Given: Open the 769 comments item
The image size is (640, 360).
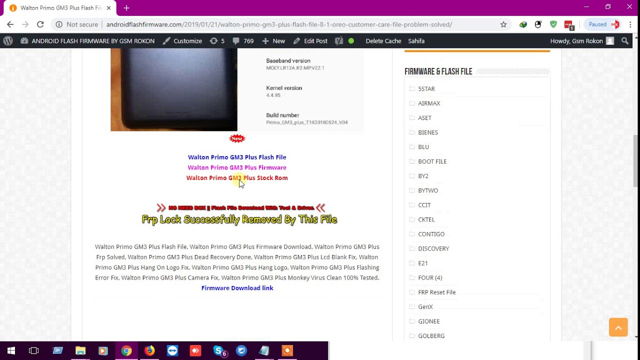Looking at the screenshot, I should click(243, 41).
